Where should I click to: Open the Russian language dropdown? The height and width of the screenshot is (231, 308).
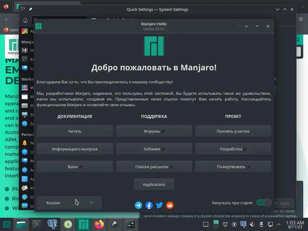click(69, 202)
